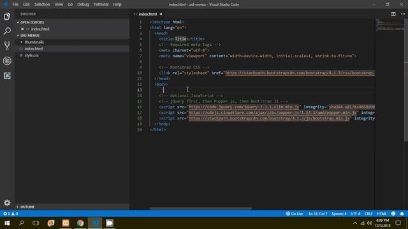
Task: Show hidden system tray icons
Action: point(355,223)
